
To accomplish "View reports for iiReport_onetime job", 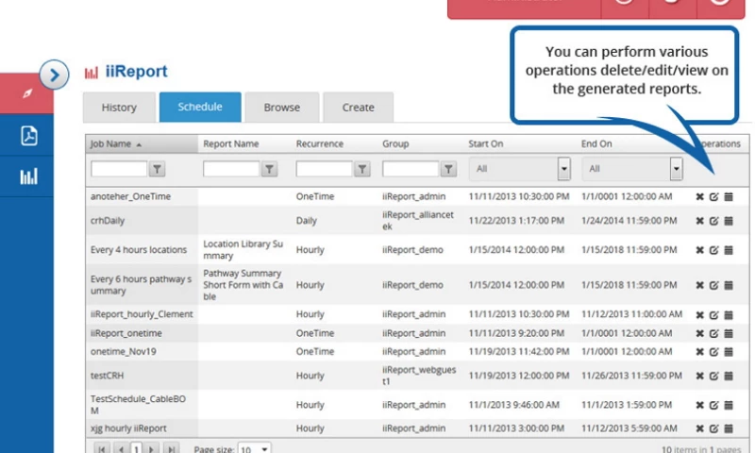I will coord(729,333).
